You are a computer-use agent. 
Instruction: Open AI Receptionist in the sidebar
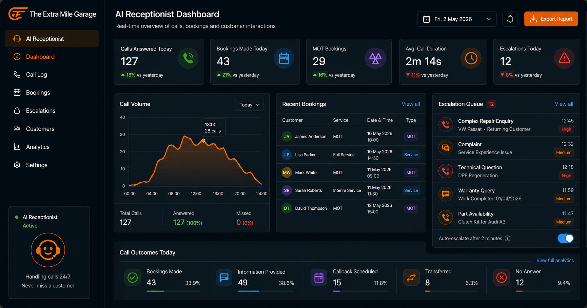click(x=52, y=39)
